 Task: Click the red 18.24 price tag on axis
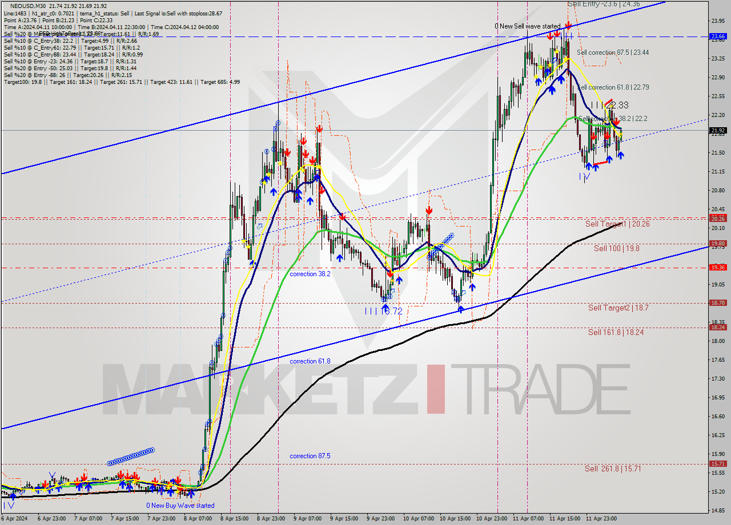(x=718, y=328)
